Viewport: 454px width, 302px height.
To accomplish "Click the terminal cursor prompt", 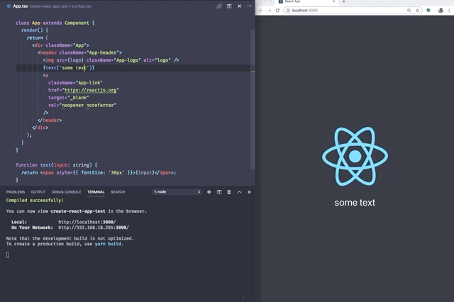I will coord(8,255).
